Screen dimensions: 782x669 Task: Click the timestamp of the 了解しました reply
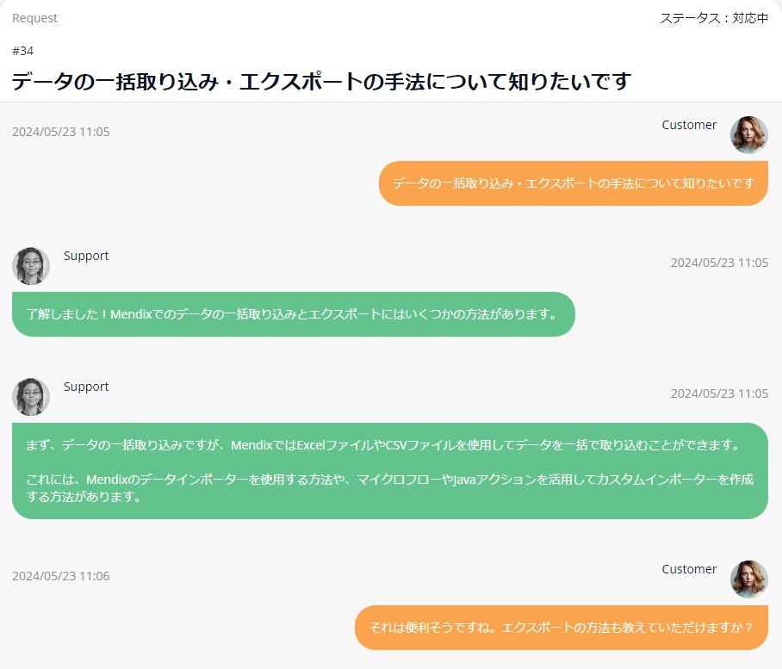[719, 263]
